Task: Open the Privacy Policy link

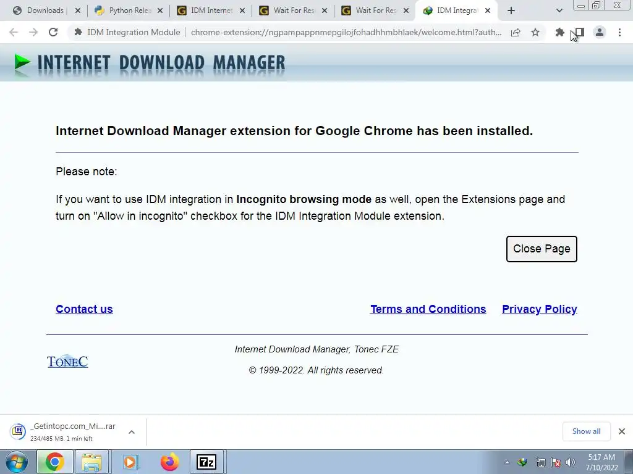Action: point(539,309)
